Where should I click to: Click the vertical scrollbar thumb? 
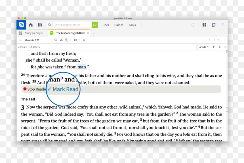[227, 52]
